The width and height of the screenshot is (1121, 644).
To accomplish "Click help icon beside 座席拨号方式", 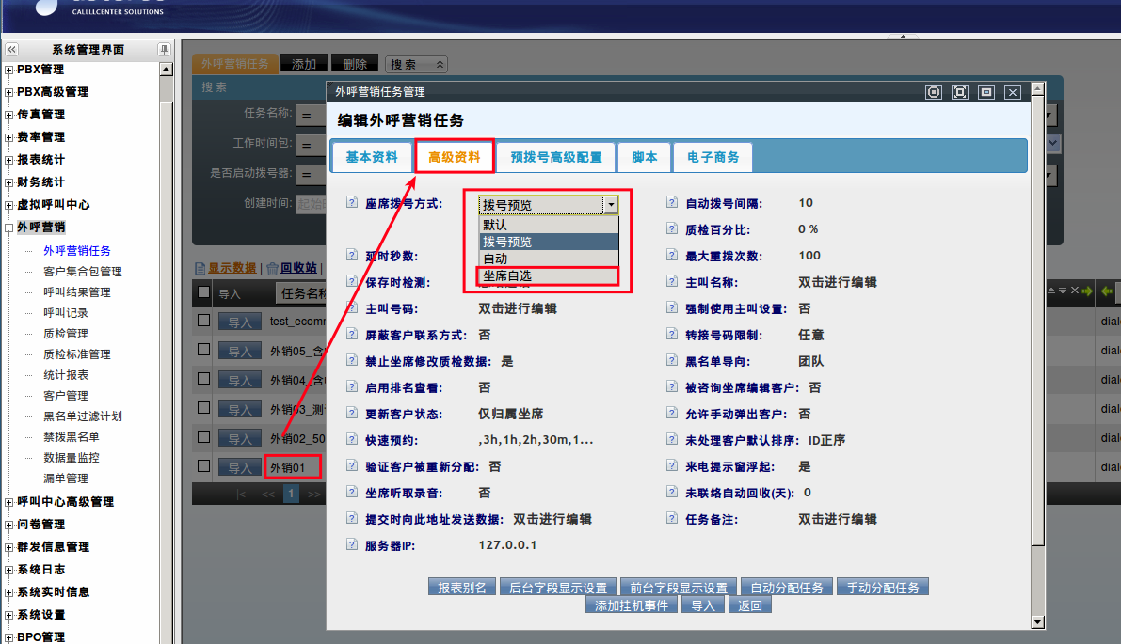I will tap(352, 202).
